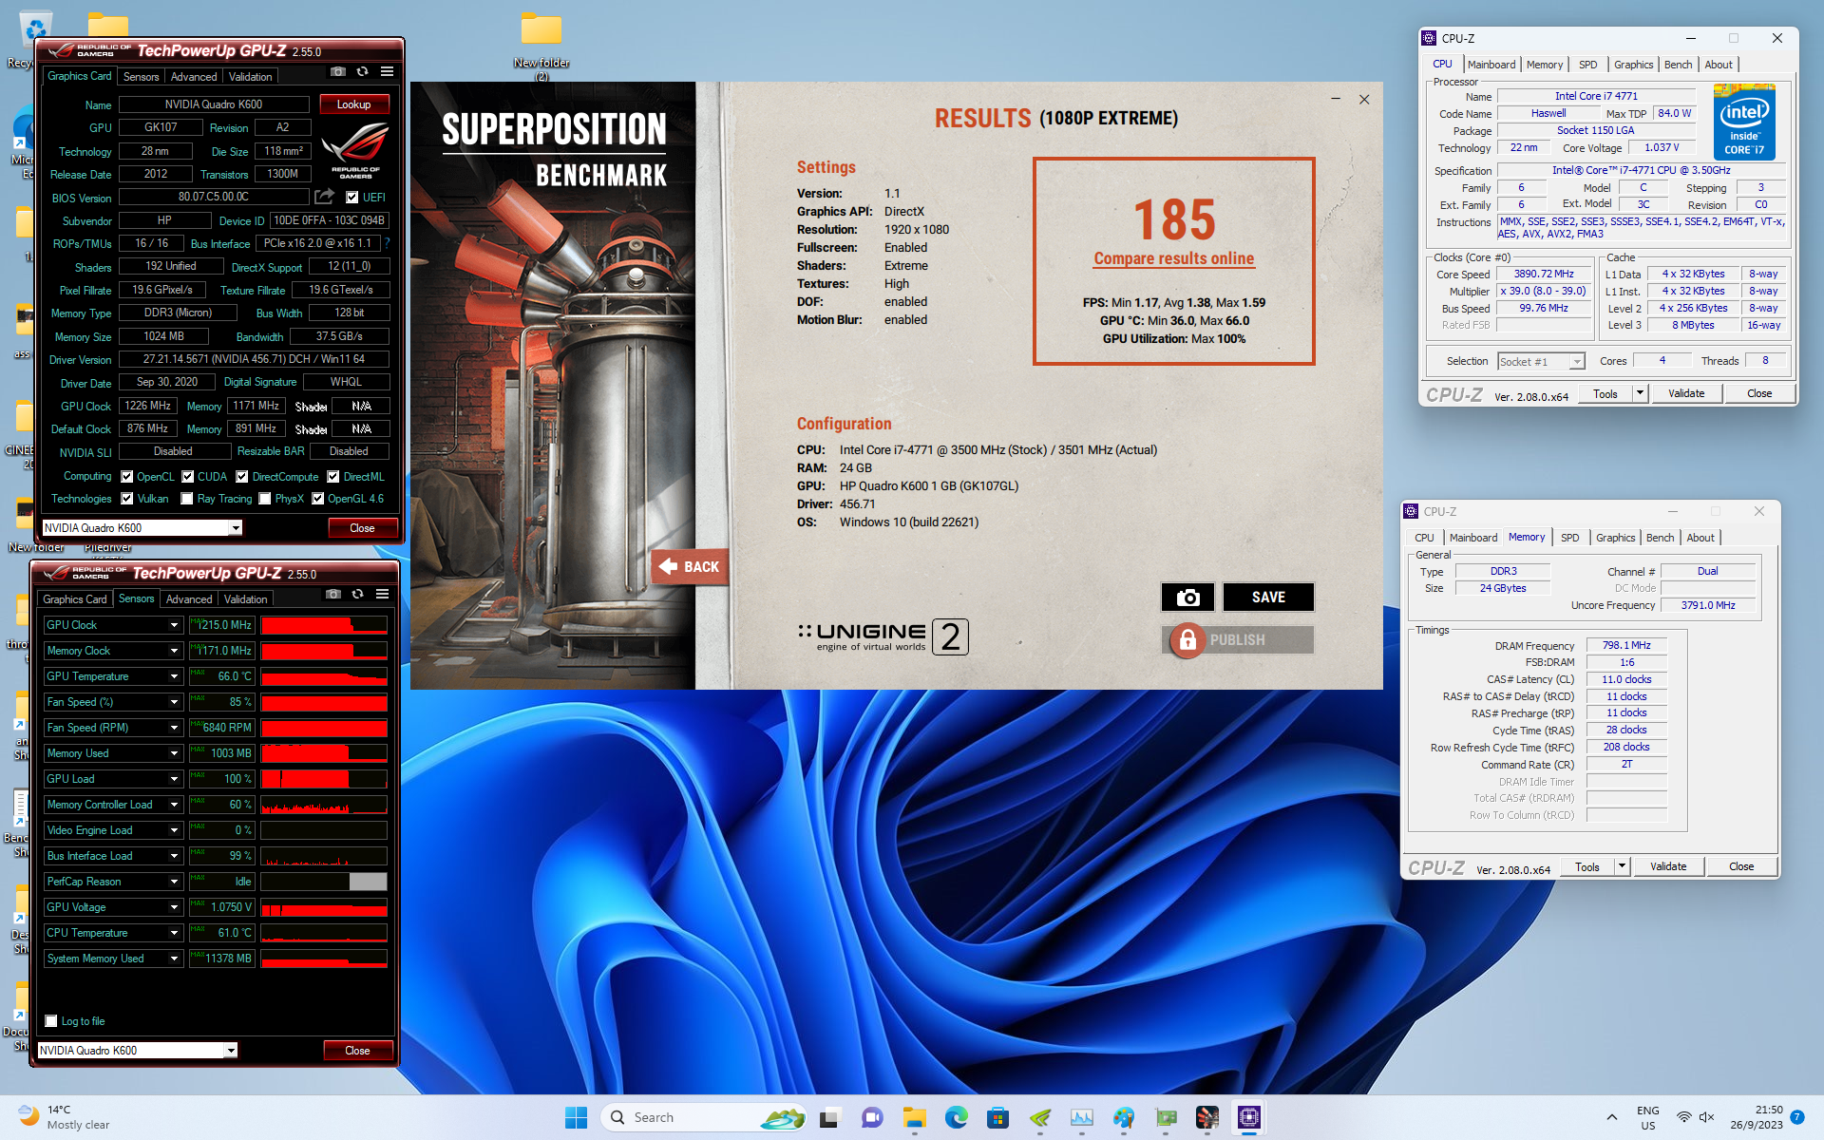Click the refresh icon in GPU-Z Sensors window

click(357, 595)
